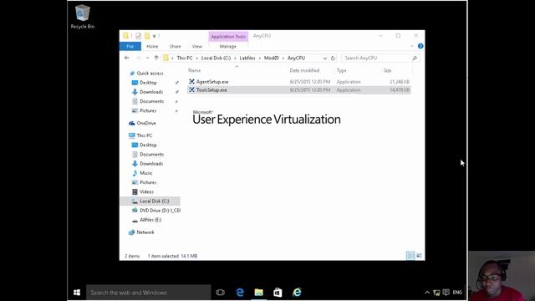The width and height of the screenshot is (535, 301).
Task: Open Windows Store from the taskbar
Action: tap(278, 293)
